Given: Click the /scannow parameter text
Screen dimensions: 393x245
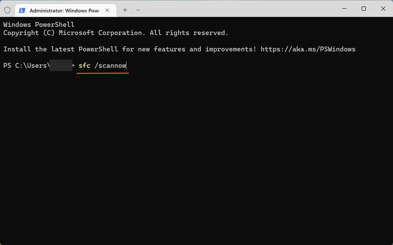Looking at the screenshot, I should (110, 65).
